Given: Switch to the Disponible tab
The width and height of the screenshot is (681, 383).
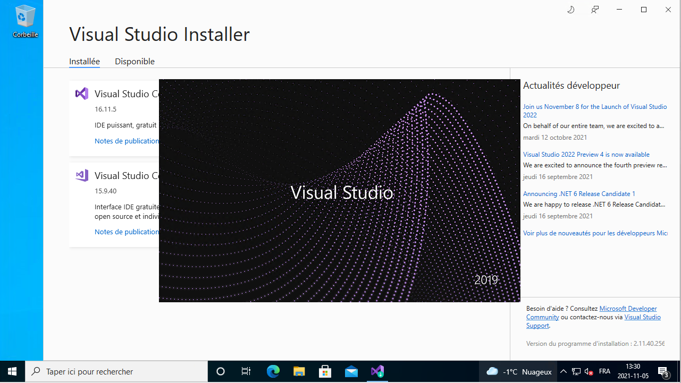Looking at the screenshot, I should [134, 62].
